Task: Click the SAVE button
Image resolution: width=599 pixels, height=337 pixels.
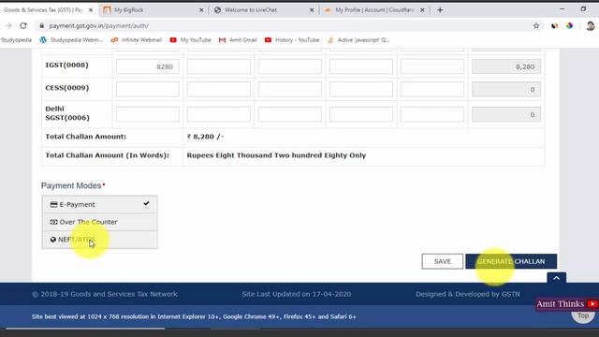Action: click(443, 261)
